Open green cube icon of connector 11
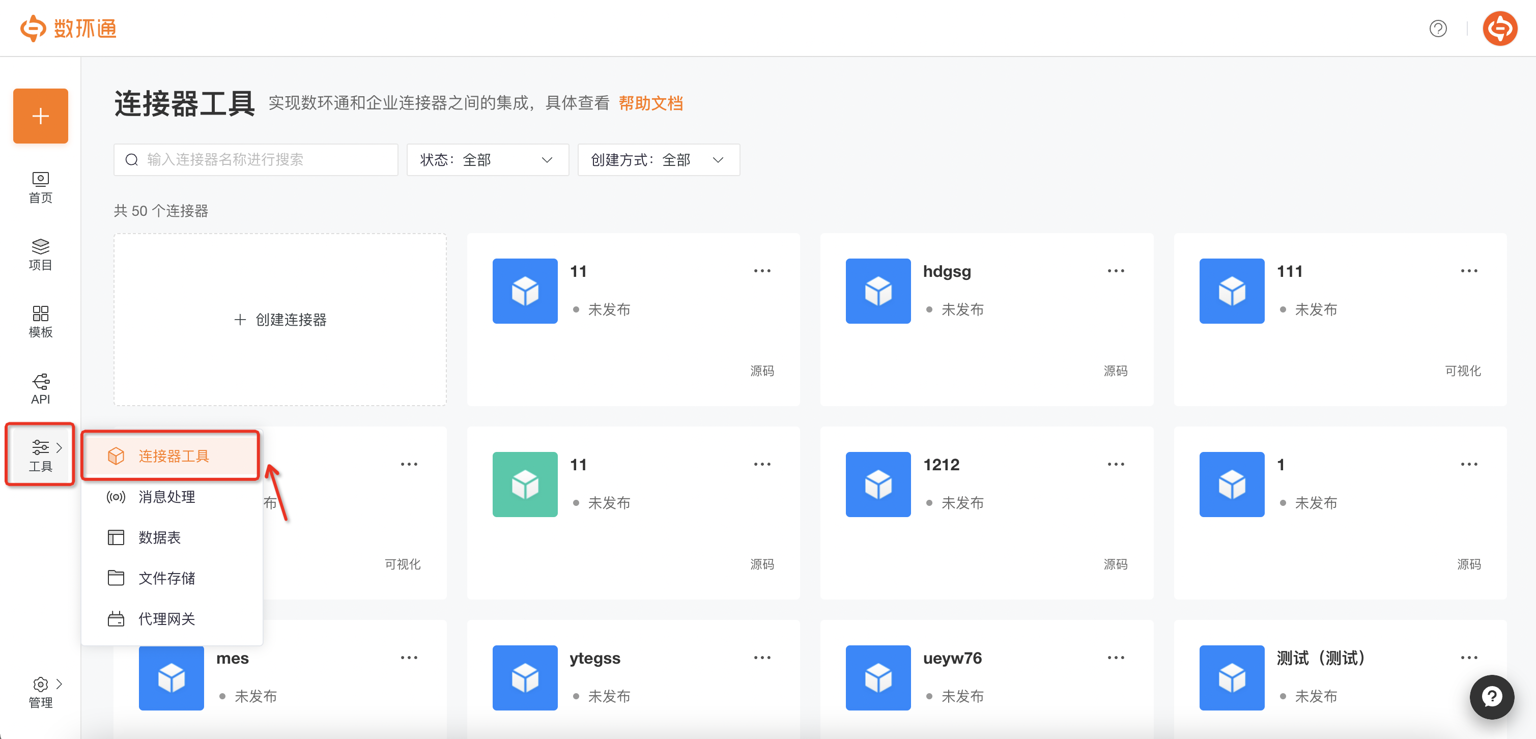Image resolution: width=1536 pixels, height=739 pixels. (x=525, y=485)
